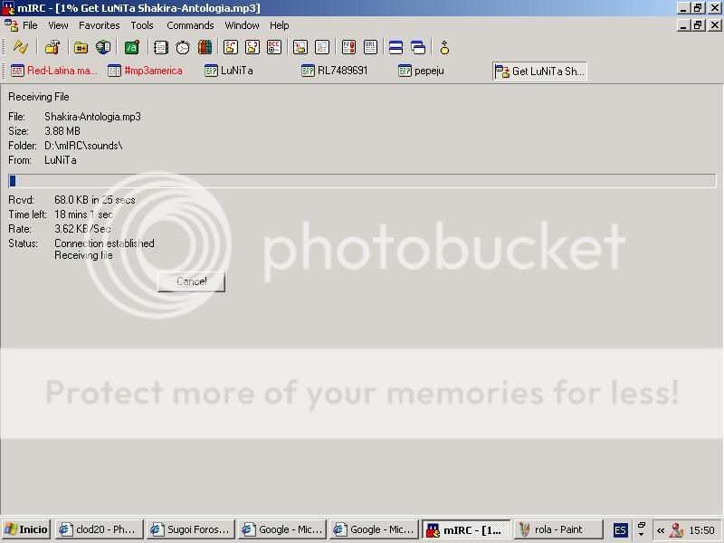Open the Options hammer icon
Image resolution: width=724 pixels, height=543 pixels.
52,47
